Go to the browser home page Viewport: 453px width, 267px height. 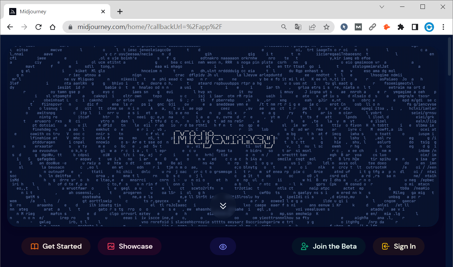point(53,27)
